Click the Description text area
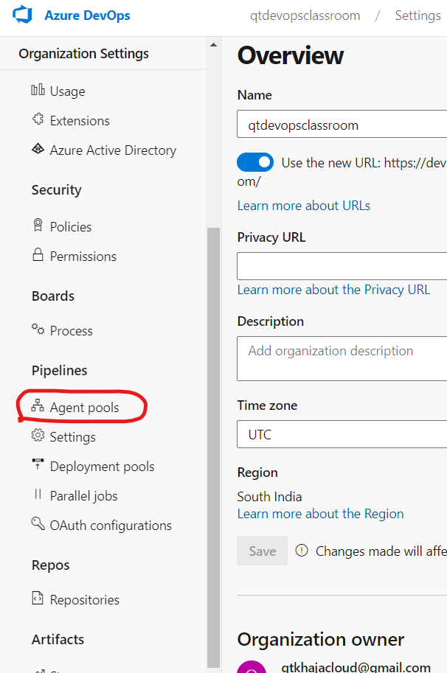Image resolution: width=447 pixels, height=673 pixels. click(x=342, y=358)
